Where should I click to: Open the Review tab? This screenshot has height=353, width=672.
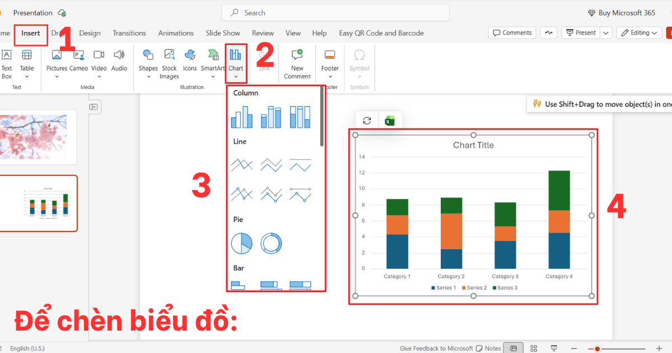tap(263, 33)
